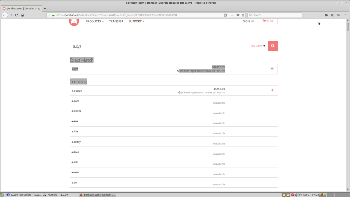
Task: Click the a.ink domain text
Action: [x=75, y=162]
